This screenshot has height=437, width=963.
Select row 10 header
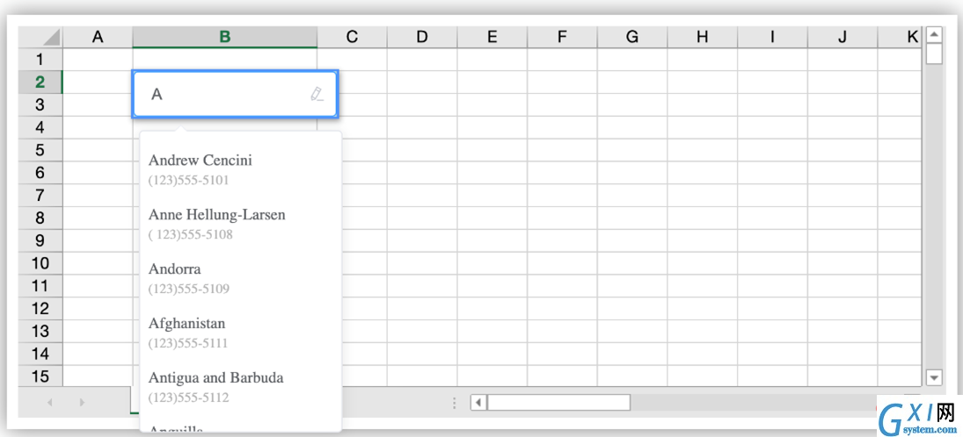pos(40,263)
